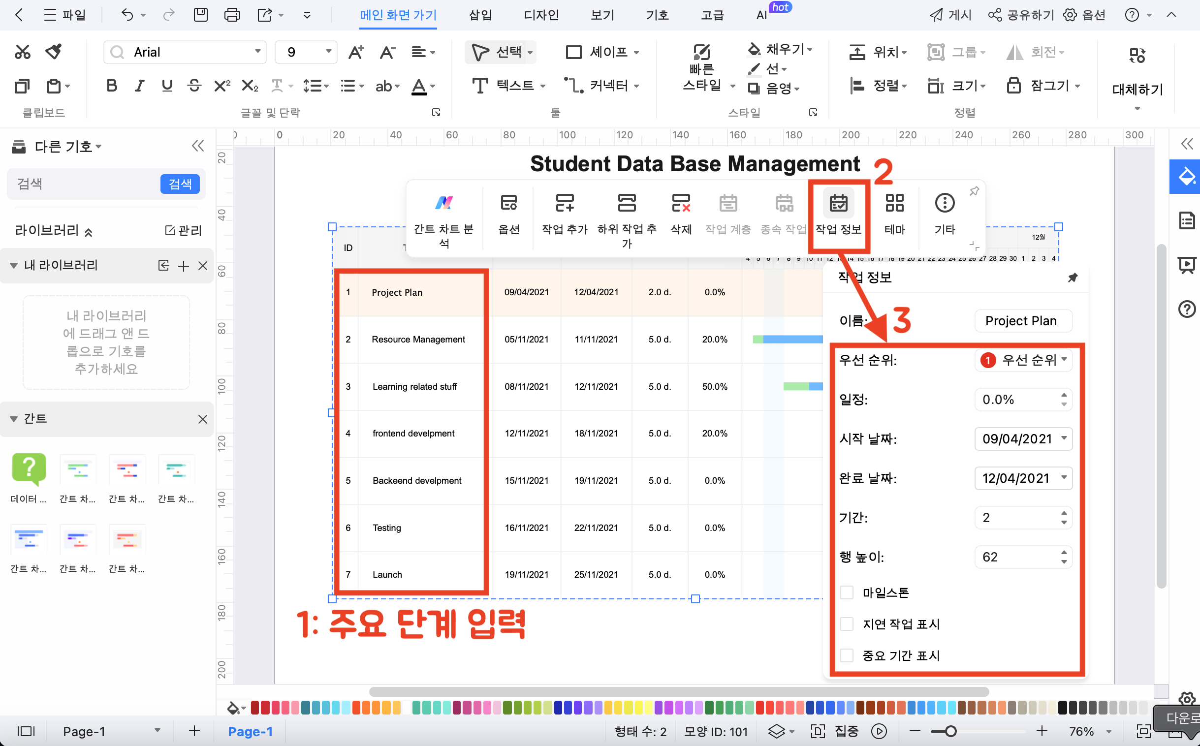Select the green question-mark 데이터 thumbnail

[29, 469]
